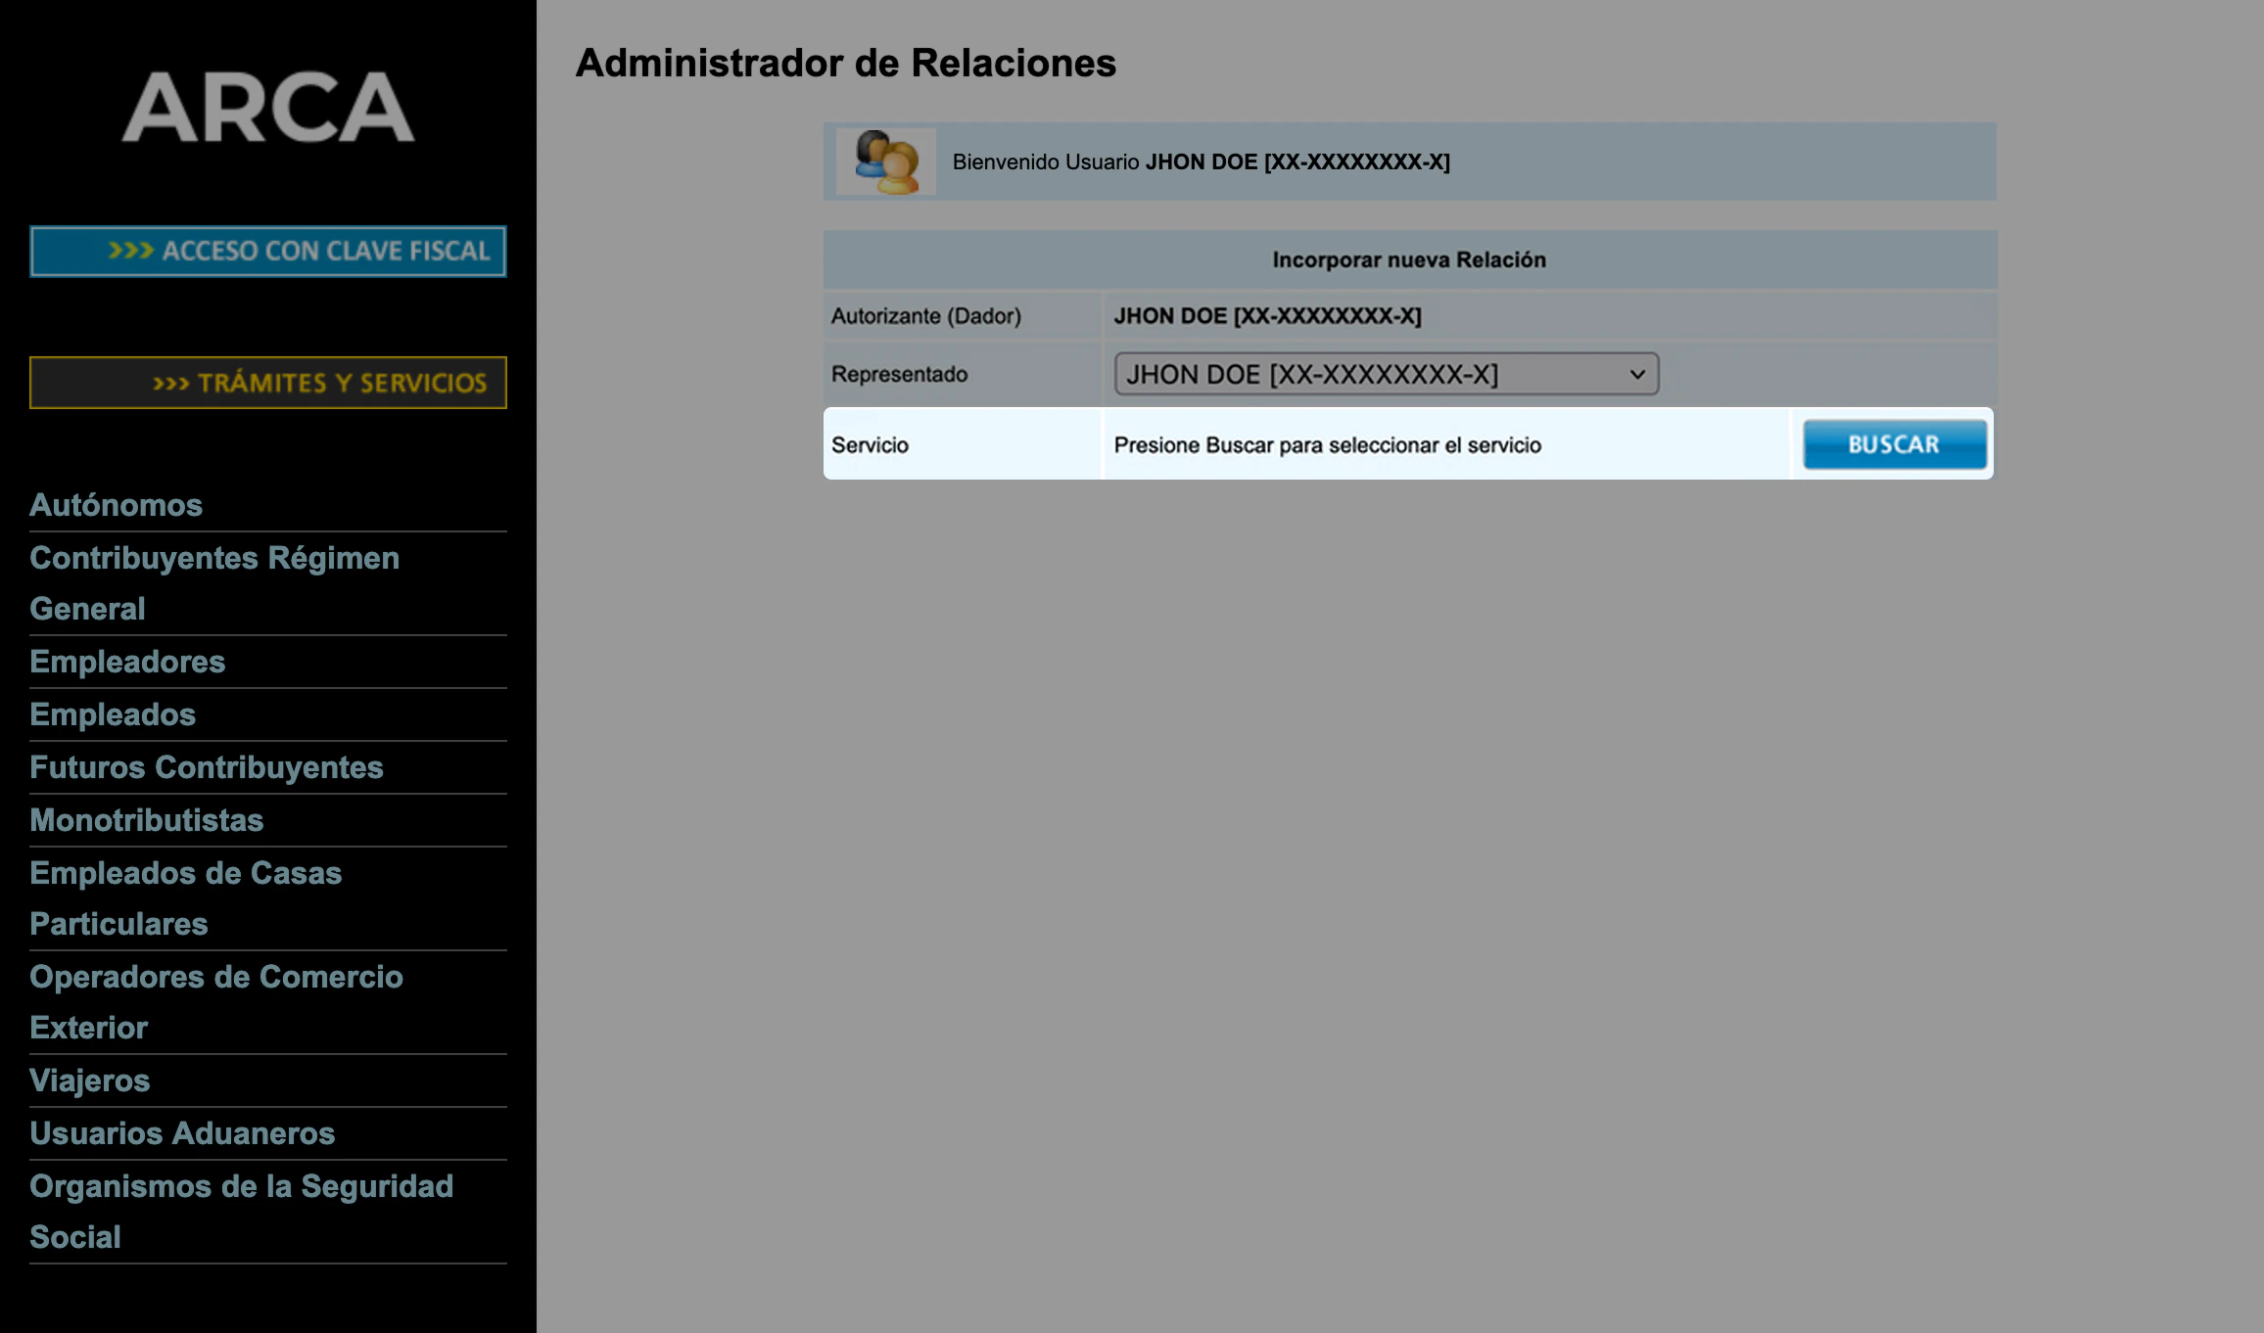The width and height of the screenshot is (2264, 1333).
Task: Select Usuarios Aduaneros link
Action: point(182,1133)
